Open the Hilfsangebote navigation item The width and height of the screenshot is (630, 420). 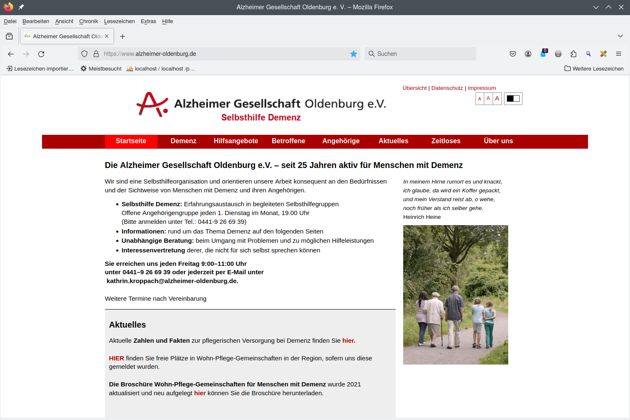point(236,141)
